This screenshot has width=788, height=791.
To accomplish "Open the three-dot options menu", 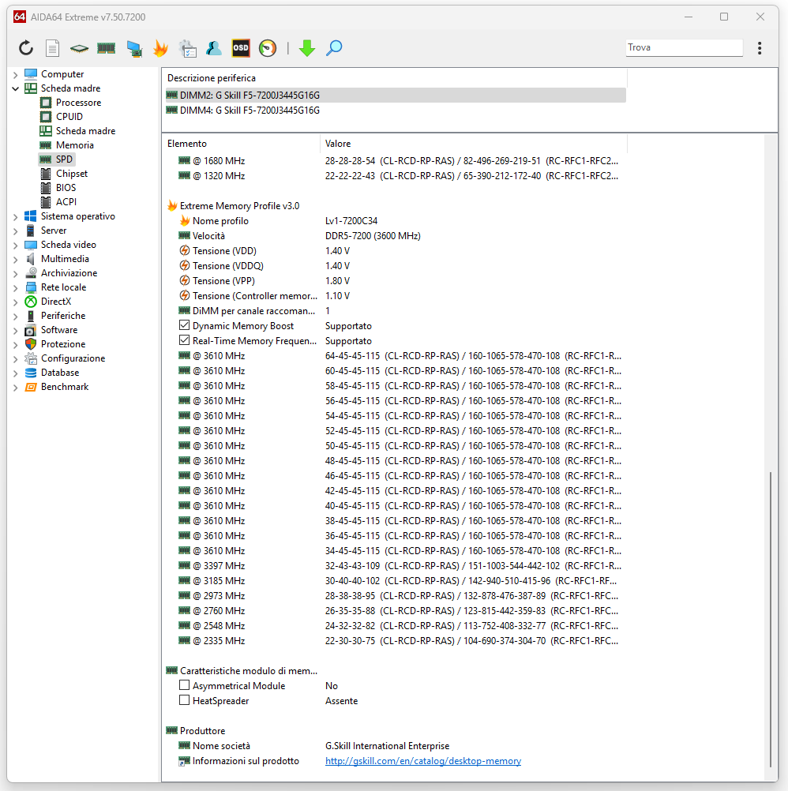I will tap(760, 48).
